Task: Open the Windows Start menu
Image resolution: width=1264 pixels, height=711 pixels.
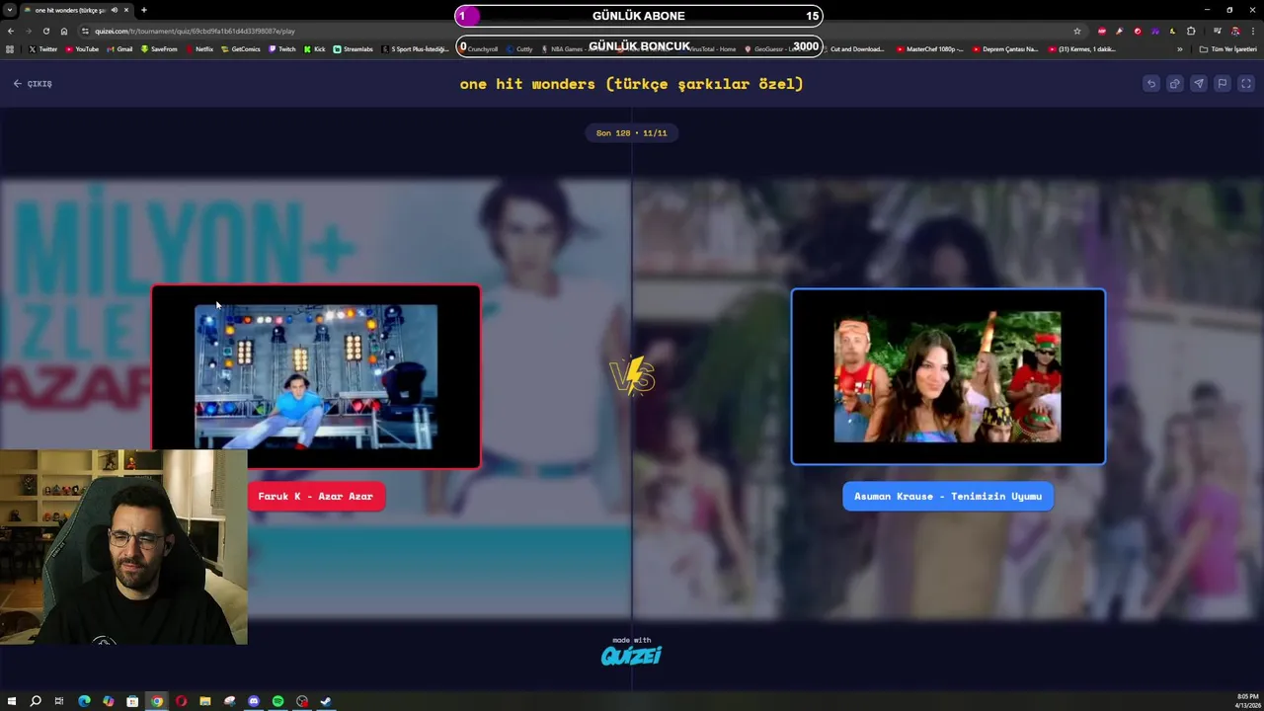Action: (12, 701)
